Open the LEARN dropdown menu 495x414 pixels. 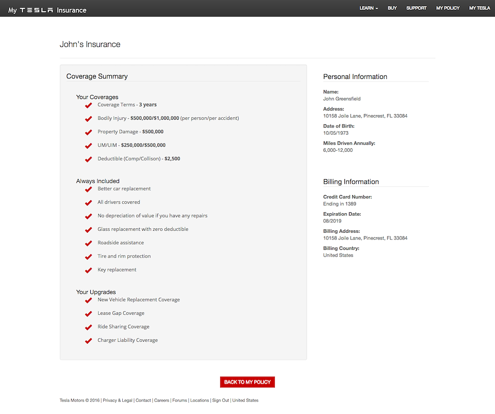pos(368,8)
